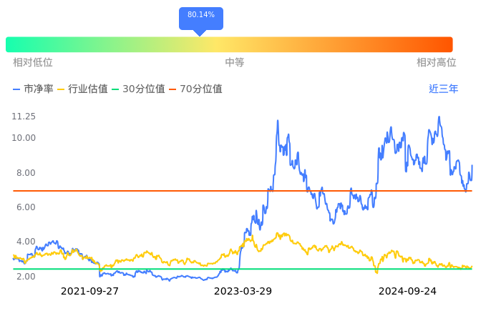The image size is (491, 316).
Task: Click the 4.00 y-axis label
Action: coord(26,242)
